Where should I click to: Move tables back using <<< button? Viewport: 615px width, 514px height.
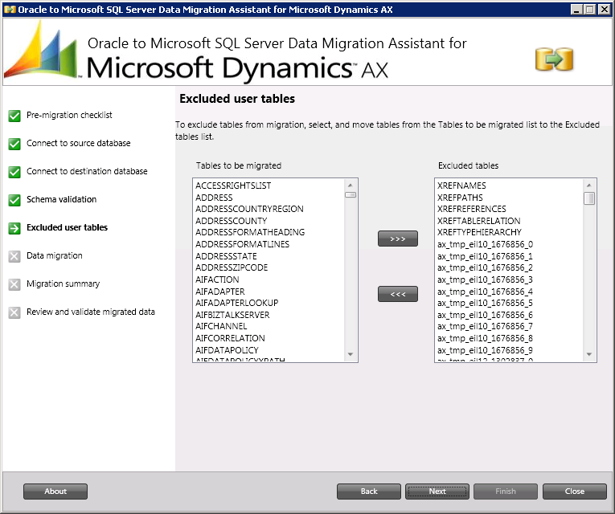click(397, 295)
